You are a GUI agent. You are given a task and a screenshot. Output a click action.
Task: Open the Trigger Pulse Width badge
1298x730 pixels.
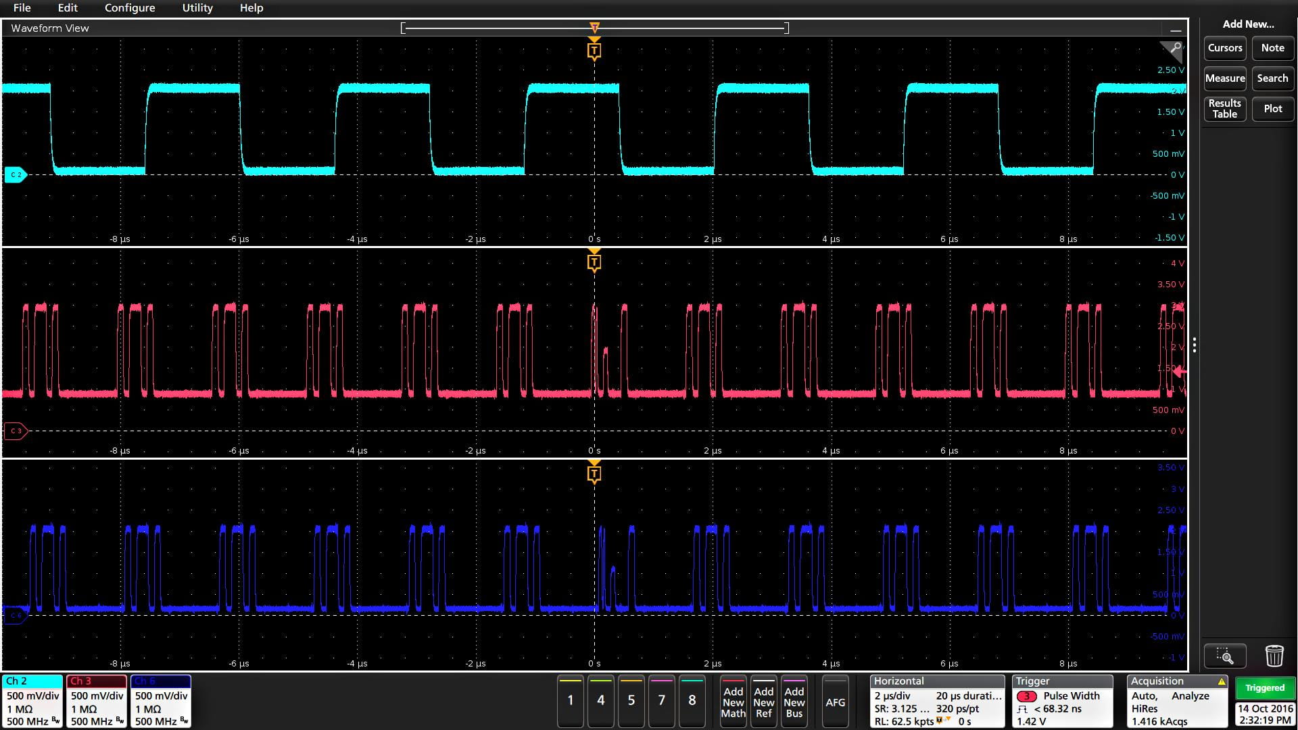coord(1061,701)
